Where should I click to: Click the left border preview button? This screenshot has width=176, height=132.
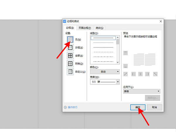[133, 74]
